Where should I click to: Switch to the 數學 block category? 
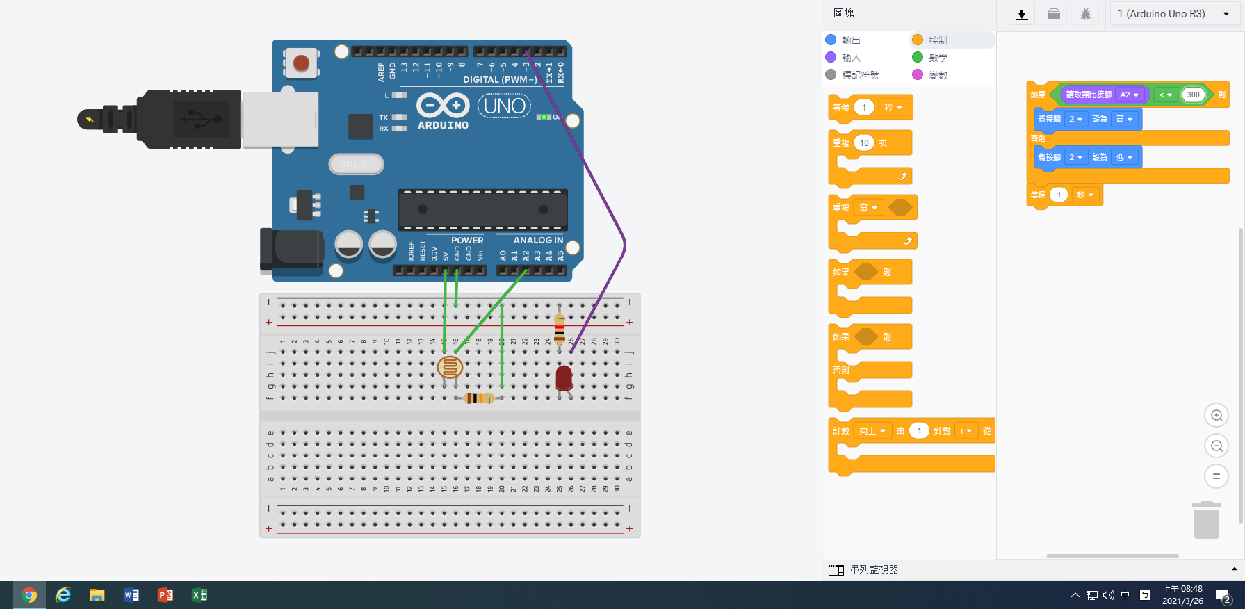tap(937, 58)
